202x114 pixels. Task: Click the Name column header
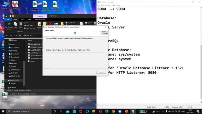coord(30,40)
